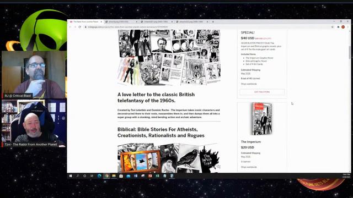Open Task View on the taskbar
The width and height of the screenshot is (353, 198).
tap(92, 176)
